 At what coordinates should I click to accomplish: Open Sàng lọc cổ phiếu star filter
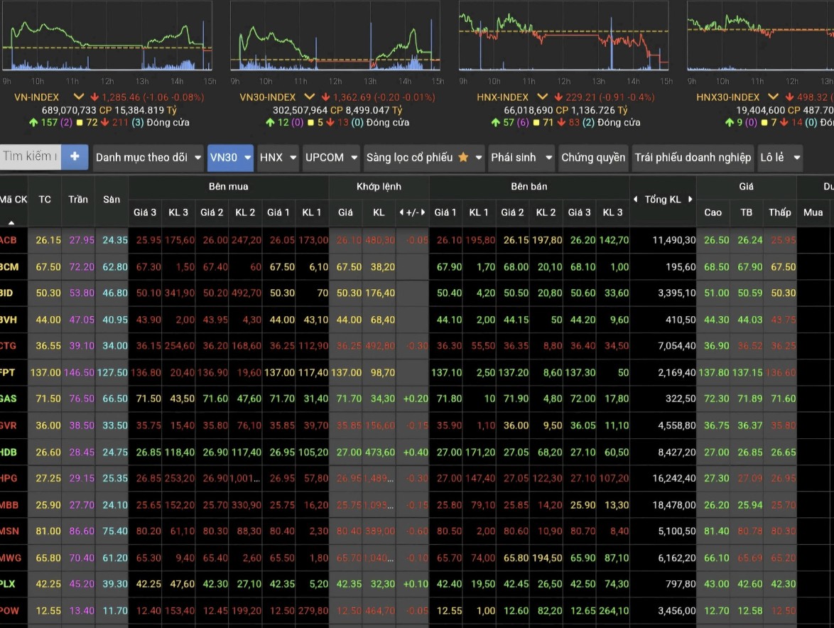[424, 157]
